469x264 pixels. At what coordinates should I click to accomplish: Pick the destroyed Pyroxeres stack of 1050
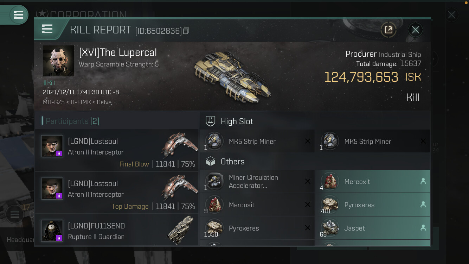pos(257,228)
